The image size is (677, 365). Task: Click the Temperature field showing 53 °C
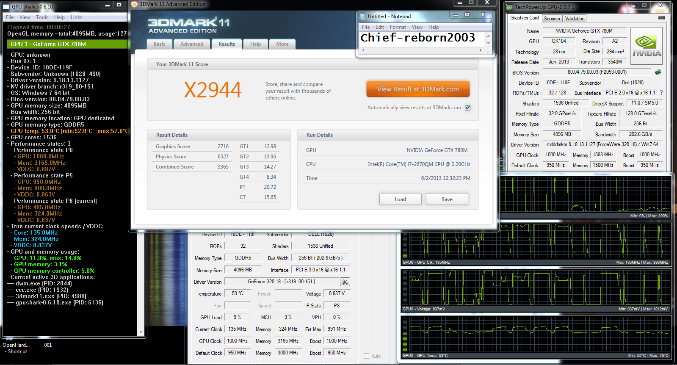(238, 293)
